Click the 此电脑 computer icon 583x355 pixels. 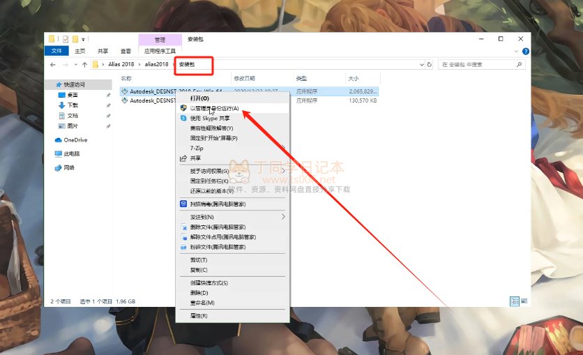tap(58, 153)
